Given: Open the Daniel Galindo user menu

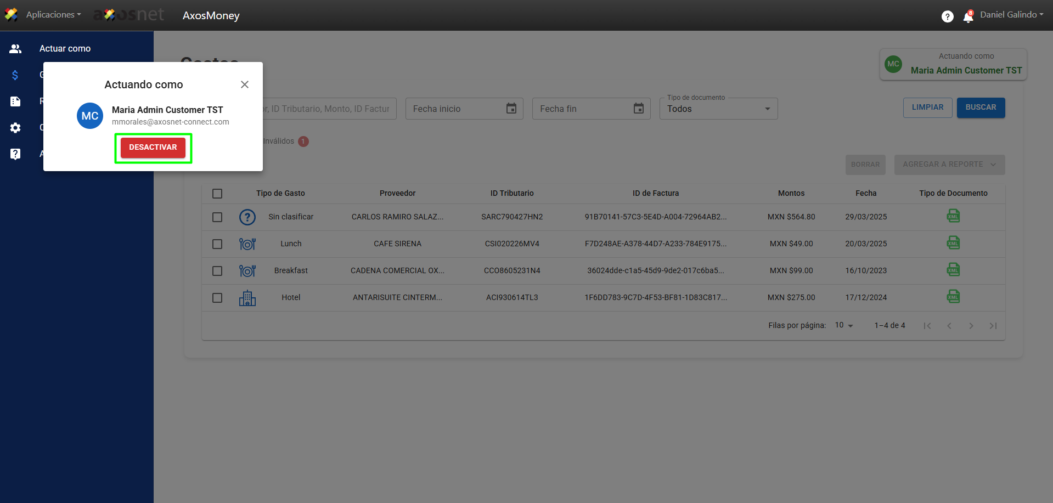Looking at the screenshot, I should point(1011,15).
